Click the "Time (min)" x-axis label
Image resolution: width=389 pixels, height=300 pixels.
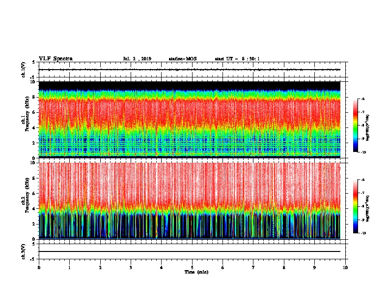196,272
